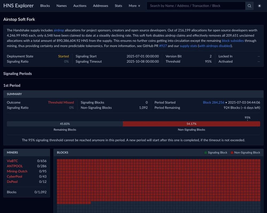The width and height of the screenshot is (267, 213).
Task: Open the Stats page
Action: [118, 6]
